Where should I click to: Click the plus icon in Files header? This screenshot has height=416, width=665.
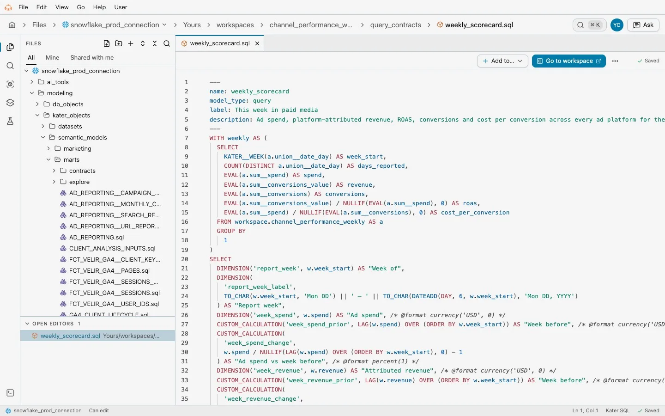[x=131, y=43]
